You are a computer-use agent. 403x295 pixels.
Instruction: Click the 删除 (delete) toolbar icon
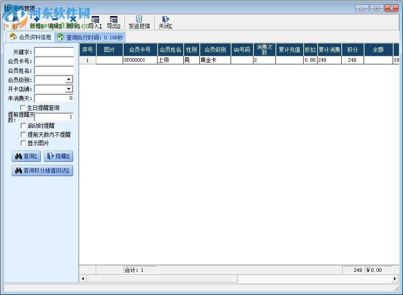click(x=73, y=22)
